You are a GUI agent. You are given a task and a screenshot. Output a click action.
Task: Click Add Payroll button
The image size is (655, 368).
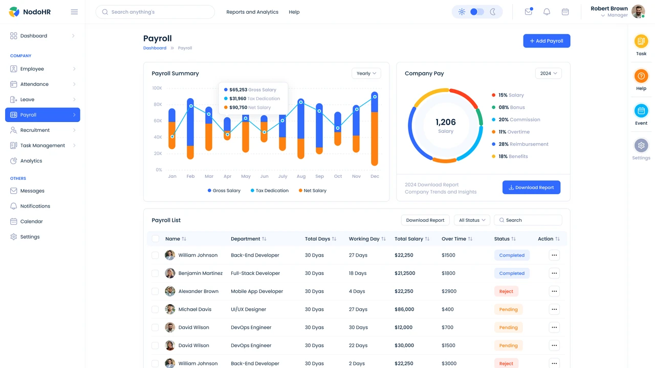coord(547,41)
